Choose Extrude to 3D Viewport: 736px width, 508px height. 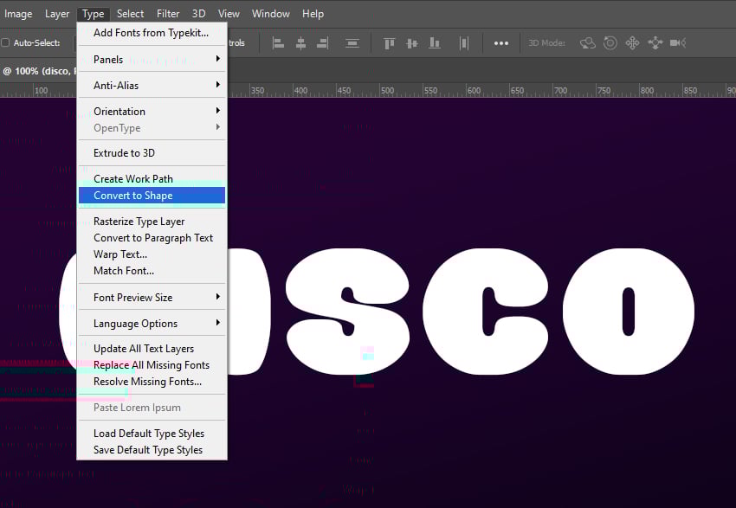pyautogui.click(x=152, y=153)
